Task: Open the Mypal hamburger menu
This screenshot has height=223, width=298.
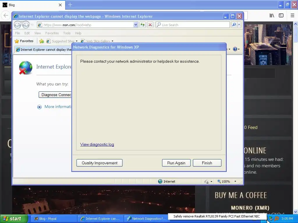Action: [x=292, y=15]
